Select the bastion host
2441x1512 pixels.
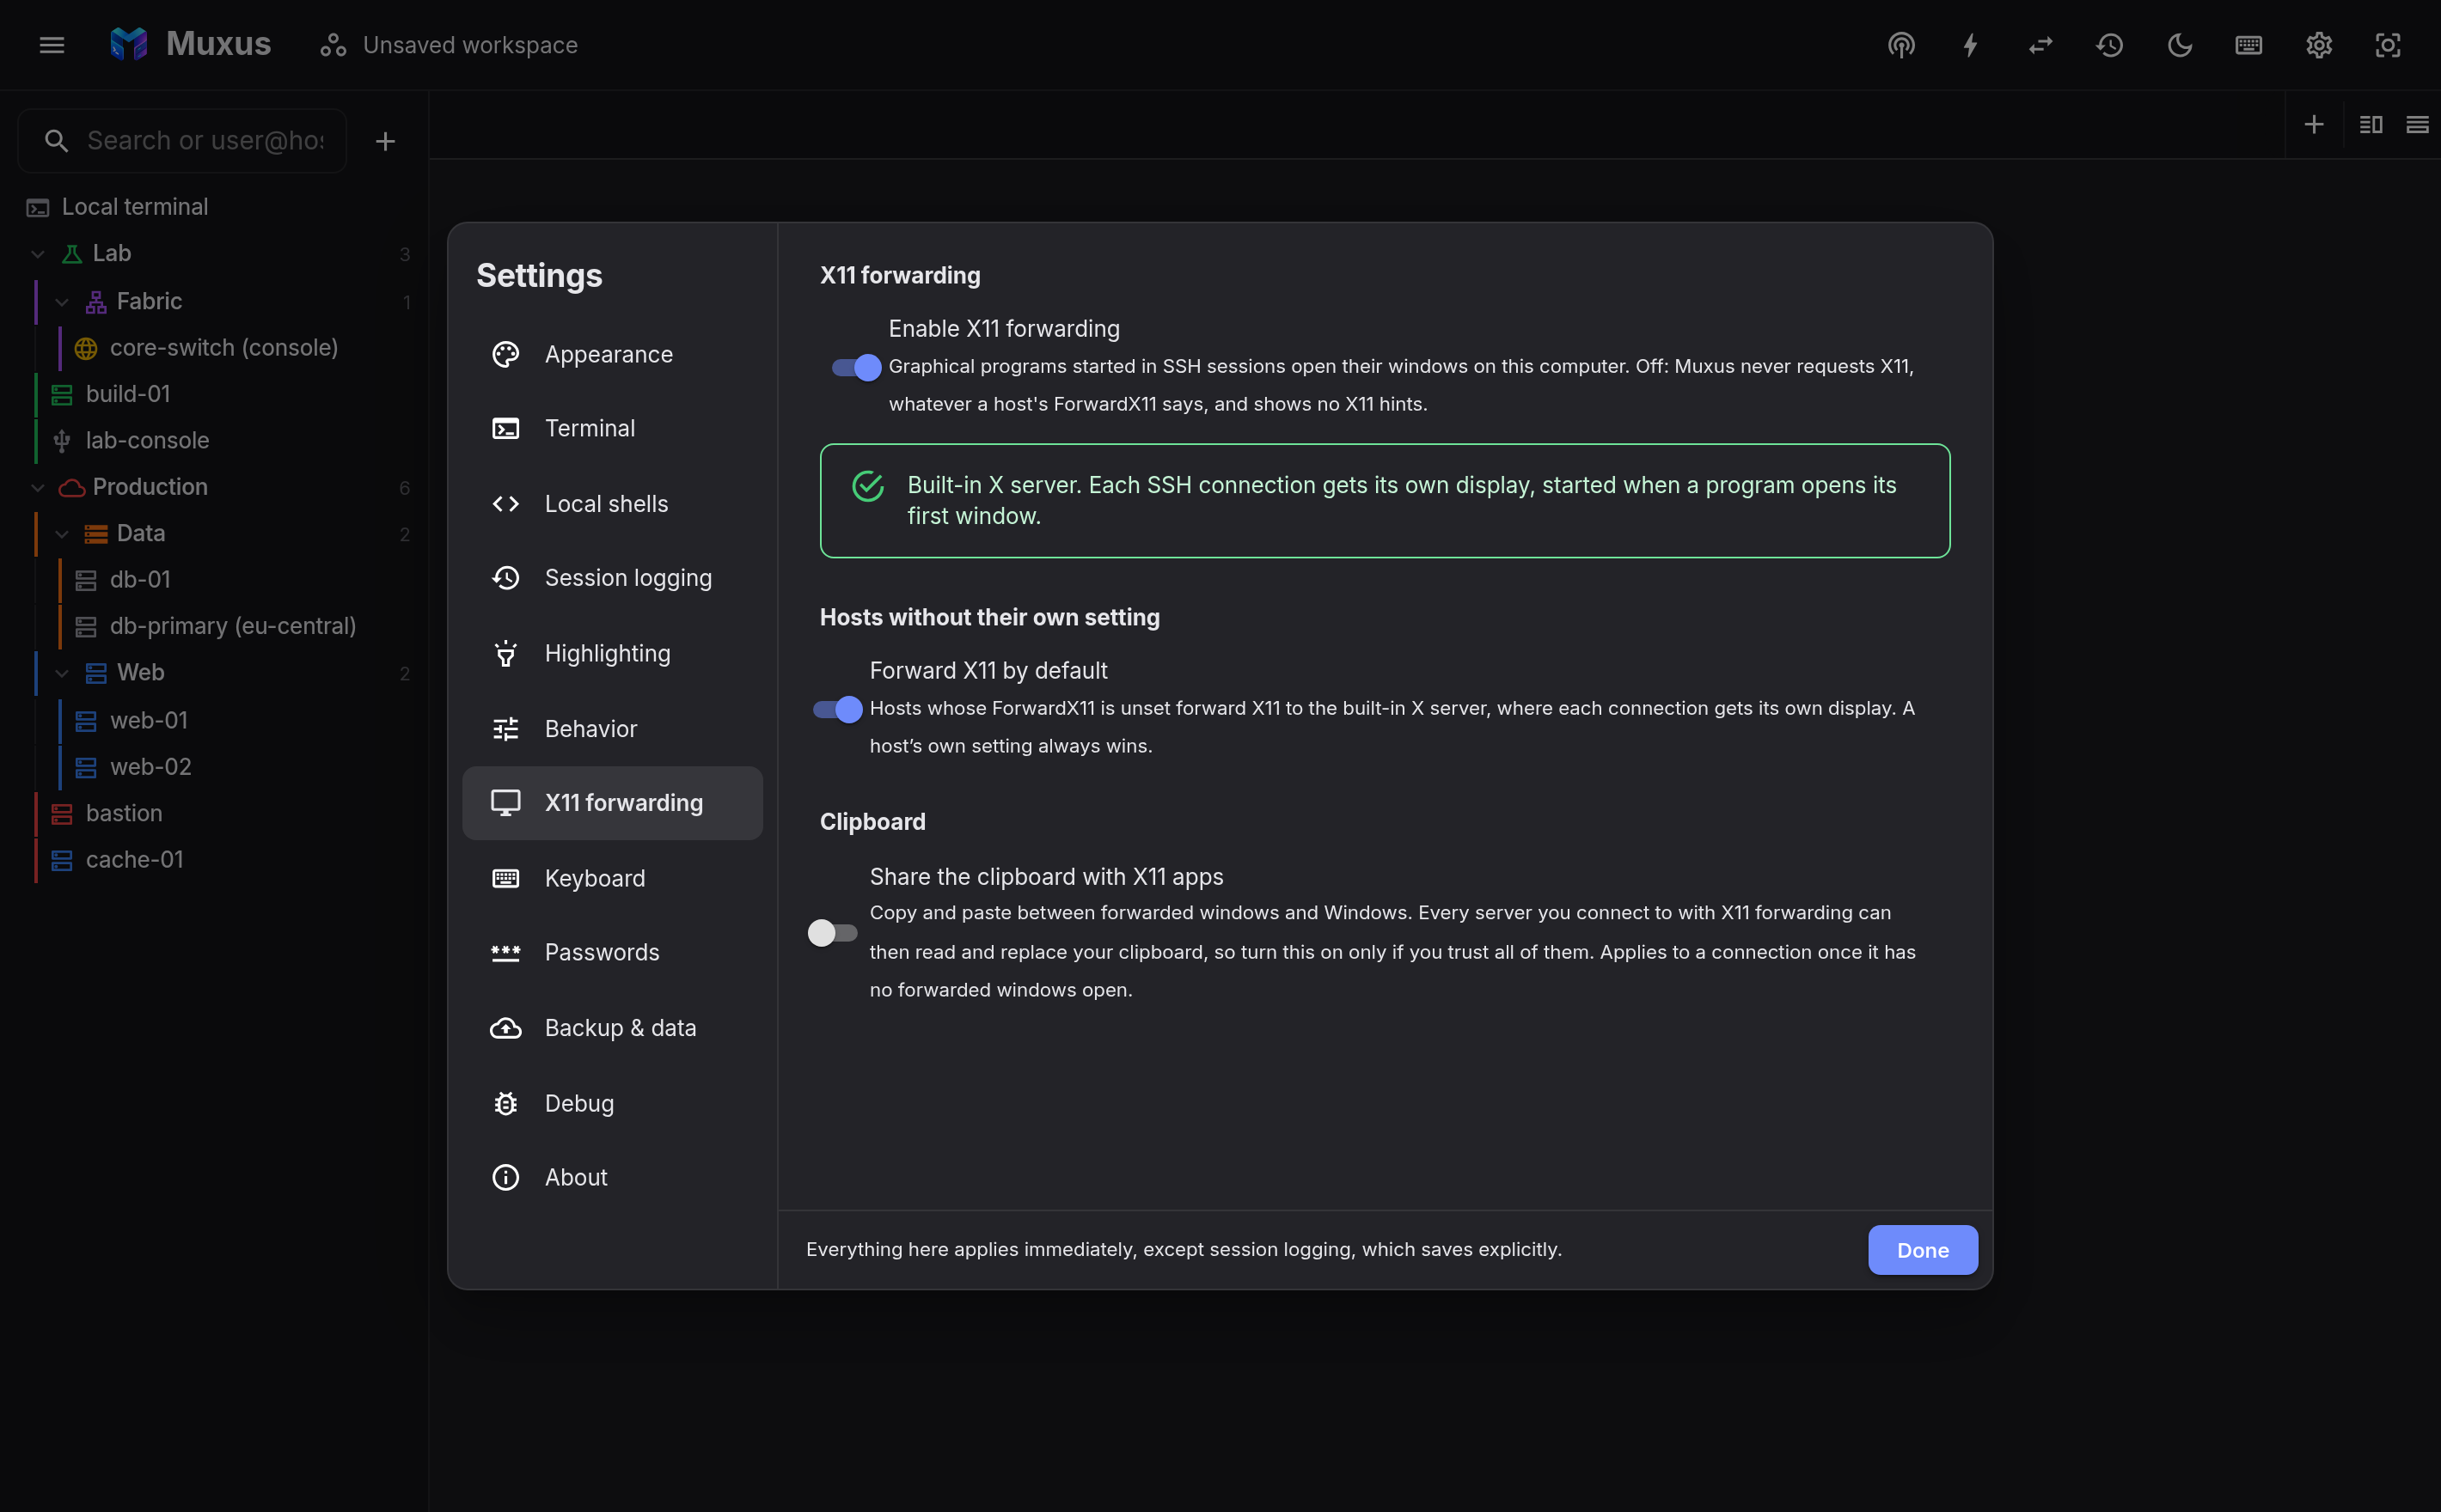tap(124, 813)
